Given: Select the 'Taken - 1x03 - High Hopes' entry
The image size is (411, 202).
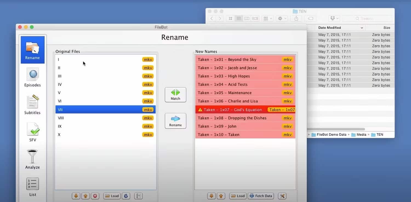Looking at the screenshot, I should point(239,76).
